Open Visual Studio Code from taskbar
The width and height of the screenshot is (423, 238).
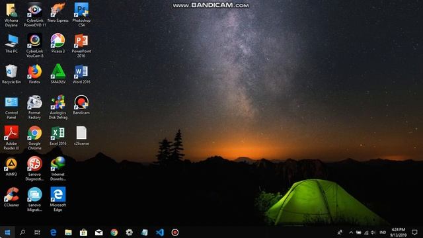160,232
